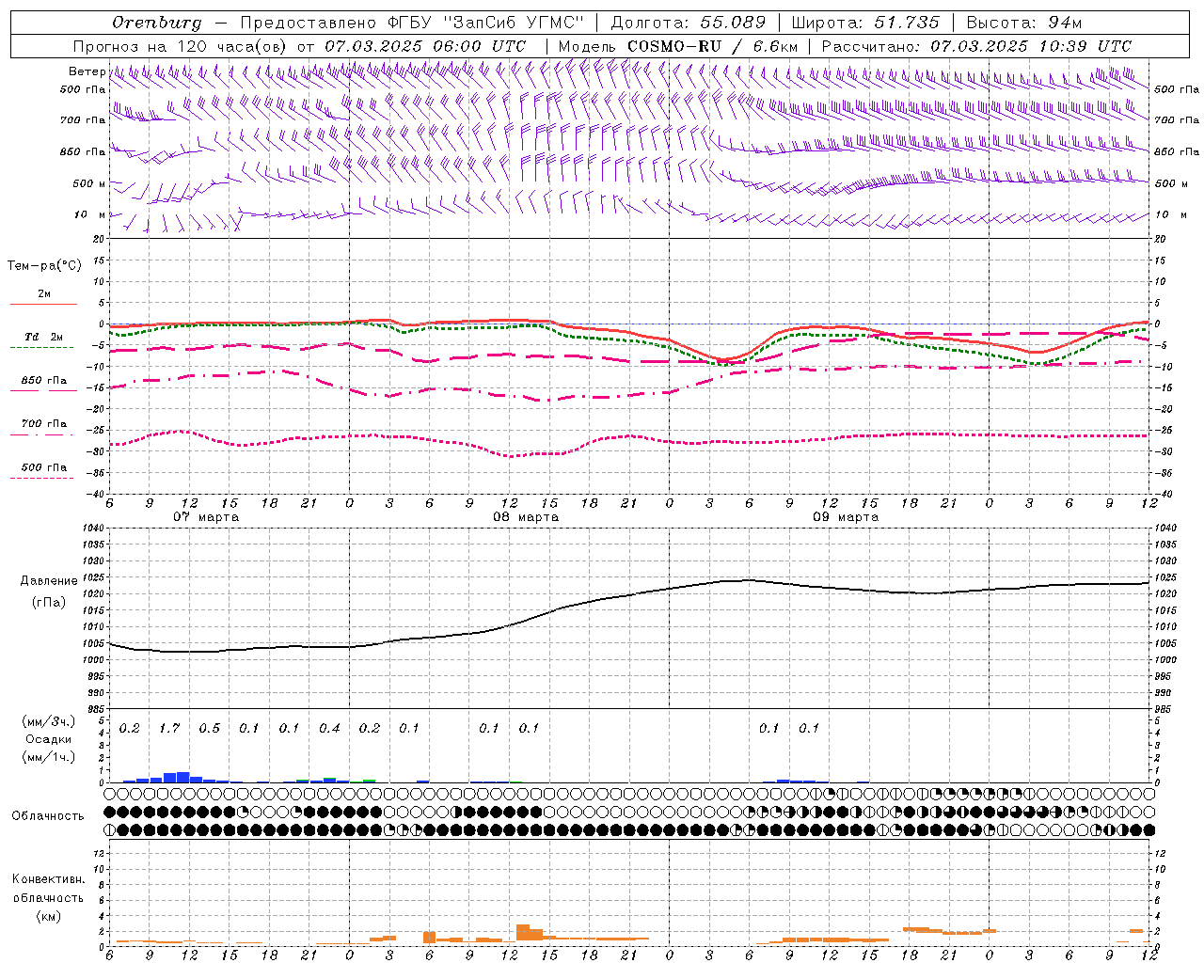Select the 'Долгота: 55.089' longitude field

click(x=688, y=23)
